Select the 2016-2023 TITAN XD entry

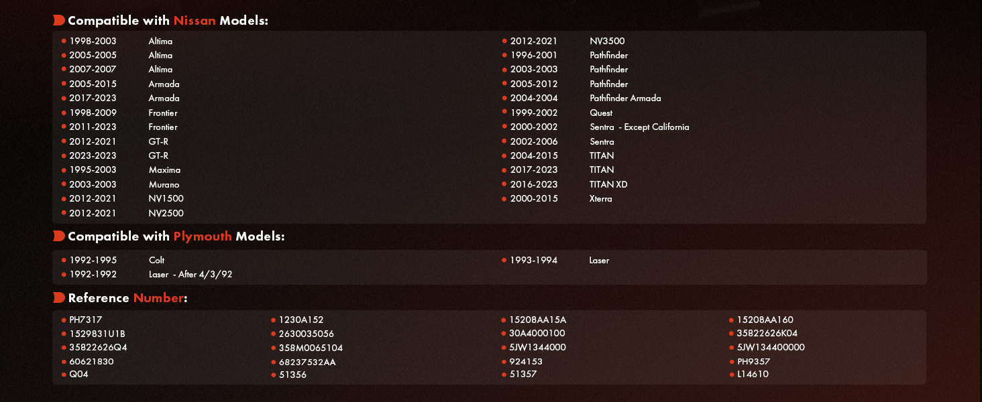point(568,185)
